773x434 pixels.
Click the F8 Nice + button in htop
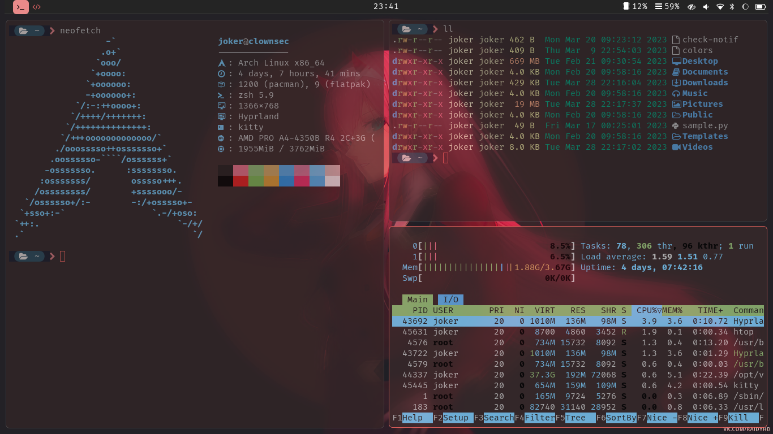pos(698,418)
